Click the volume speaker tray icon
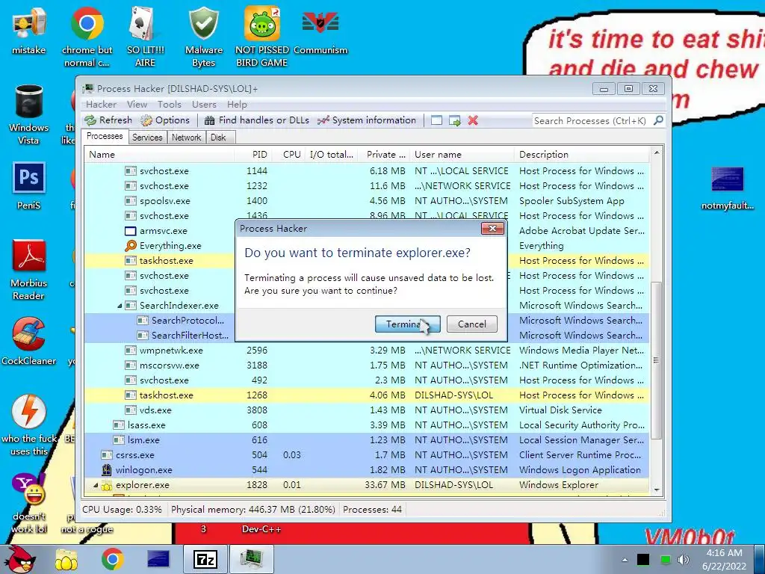The width and height of the screenshot is (765, 574). (x=684, y=560)
